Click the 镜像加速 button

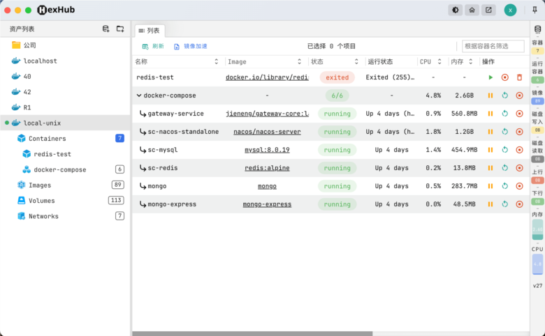pos(191,46)
